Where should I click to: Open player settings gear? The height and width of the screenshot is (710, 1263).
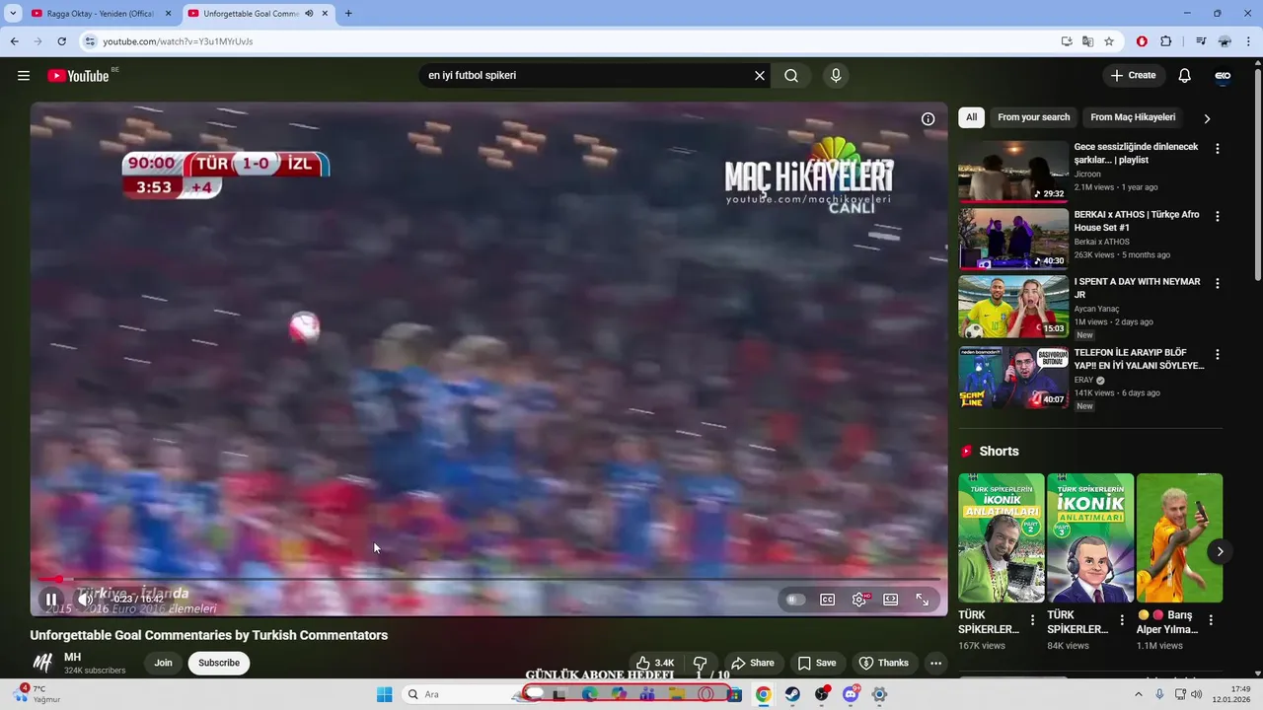859,600
